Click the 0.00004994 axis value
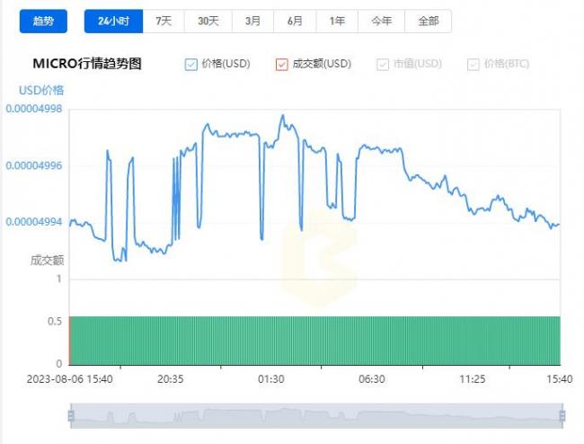Image resolution: width=584 pixels, height=444 pixels. pyautogui.click(x=34, y=222)
